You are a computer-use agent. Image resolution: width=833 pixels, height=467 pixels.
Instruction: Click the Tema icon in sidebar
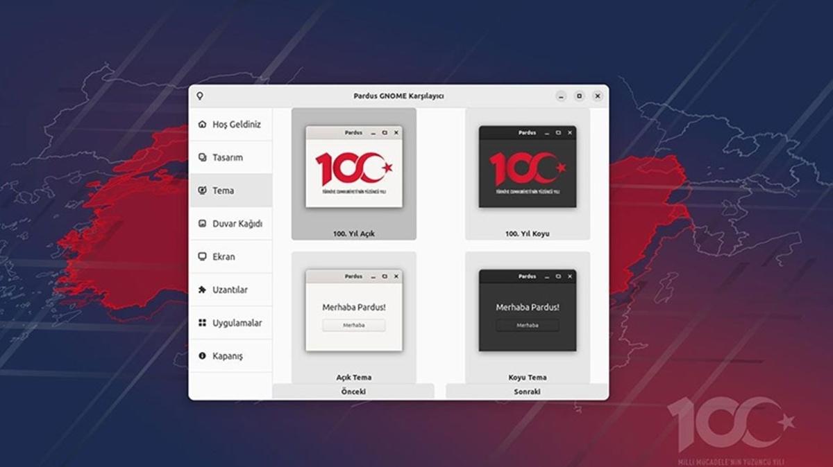click(202, 191)
